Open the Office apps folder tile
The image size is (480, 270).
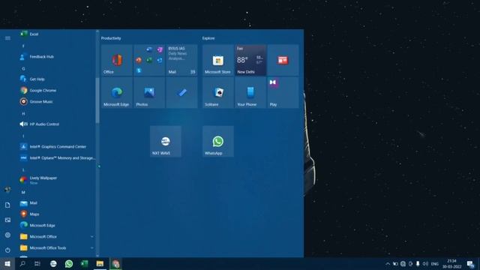pos(149,60)
